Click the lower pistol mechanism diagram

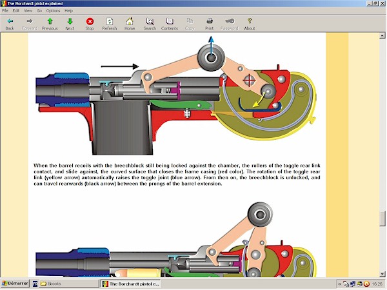[176, 240]
